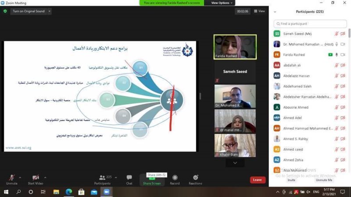
Task: Click Abdelzaher Ramadan Abdelha... participant row
Action: coord(310,97)
